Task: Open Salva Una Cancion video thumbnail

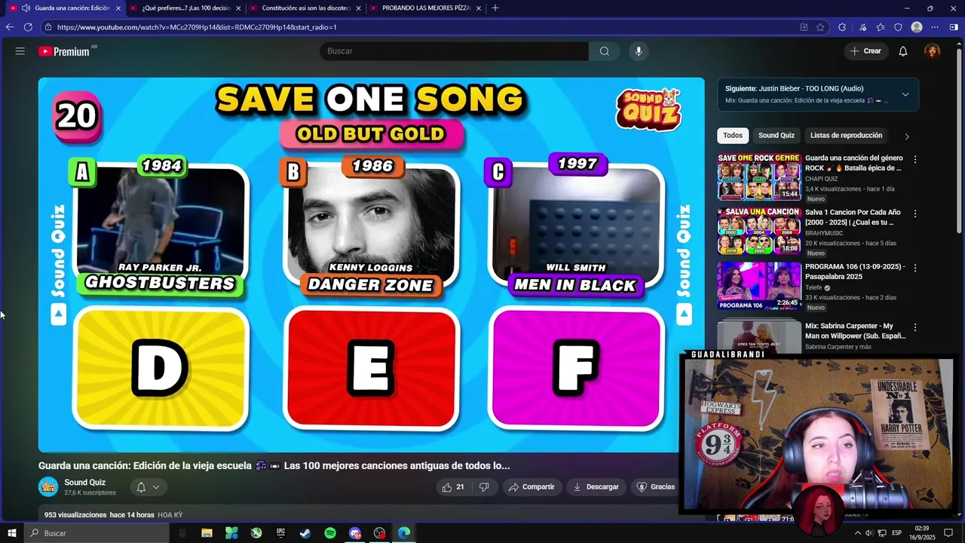Action: tap(759, 231)
